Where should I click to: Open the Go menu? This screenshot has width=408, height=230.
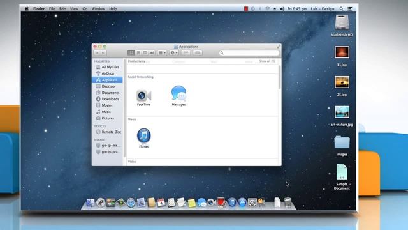[85, 8]
